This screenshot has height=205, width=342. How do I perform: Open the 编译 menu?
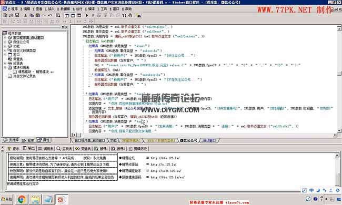(x=90, y=9)
